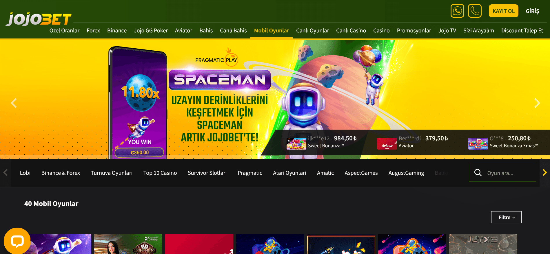Open Sizi Arayalım menu item
The height and width of the screenshot is (254, 550).
(x=478, y=30)
